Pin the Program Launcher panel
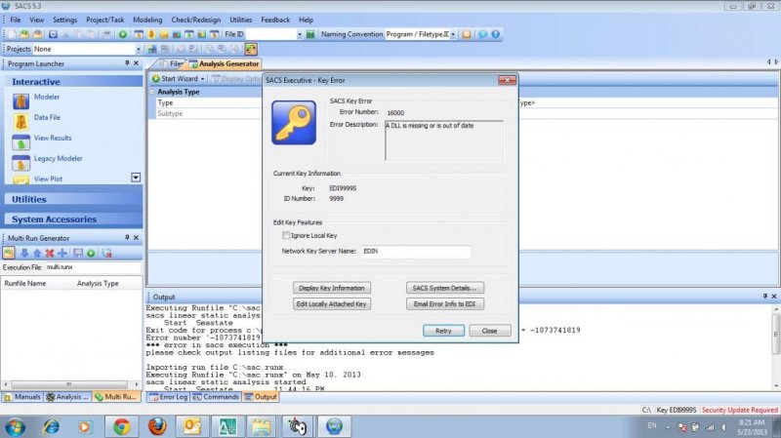The height and width of the screenshot is (438, 781). [x=127, y=63]
